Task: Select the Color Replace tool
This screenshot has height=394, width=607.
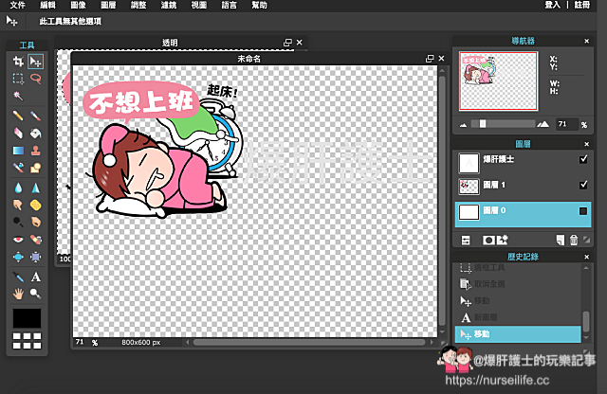Action: coord(18,168)
